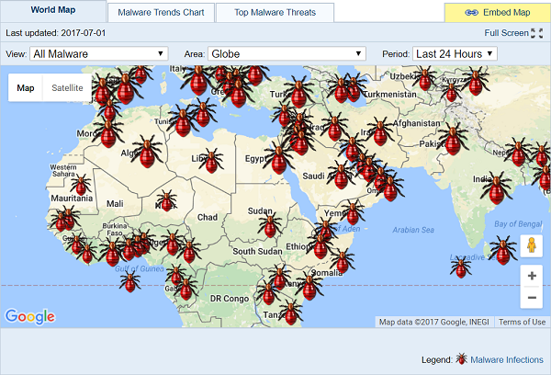Select the Map view type button
Image resolution: width=551 pixels, height=375 pixels.
click(26, 88)
